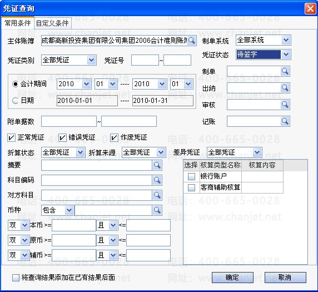Click the 凭证号 starting number field
The width and height of the screenshot is (318, 292).
(x=145, y=60)
